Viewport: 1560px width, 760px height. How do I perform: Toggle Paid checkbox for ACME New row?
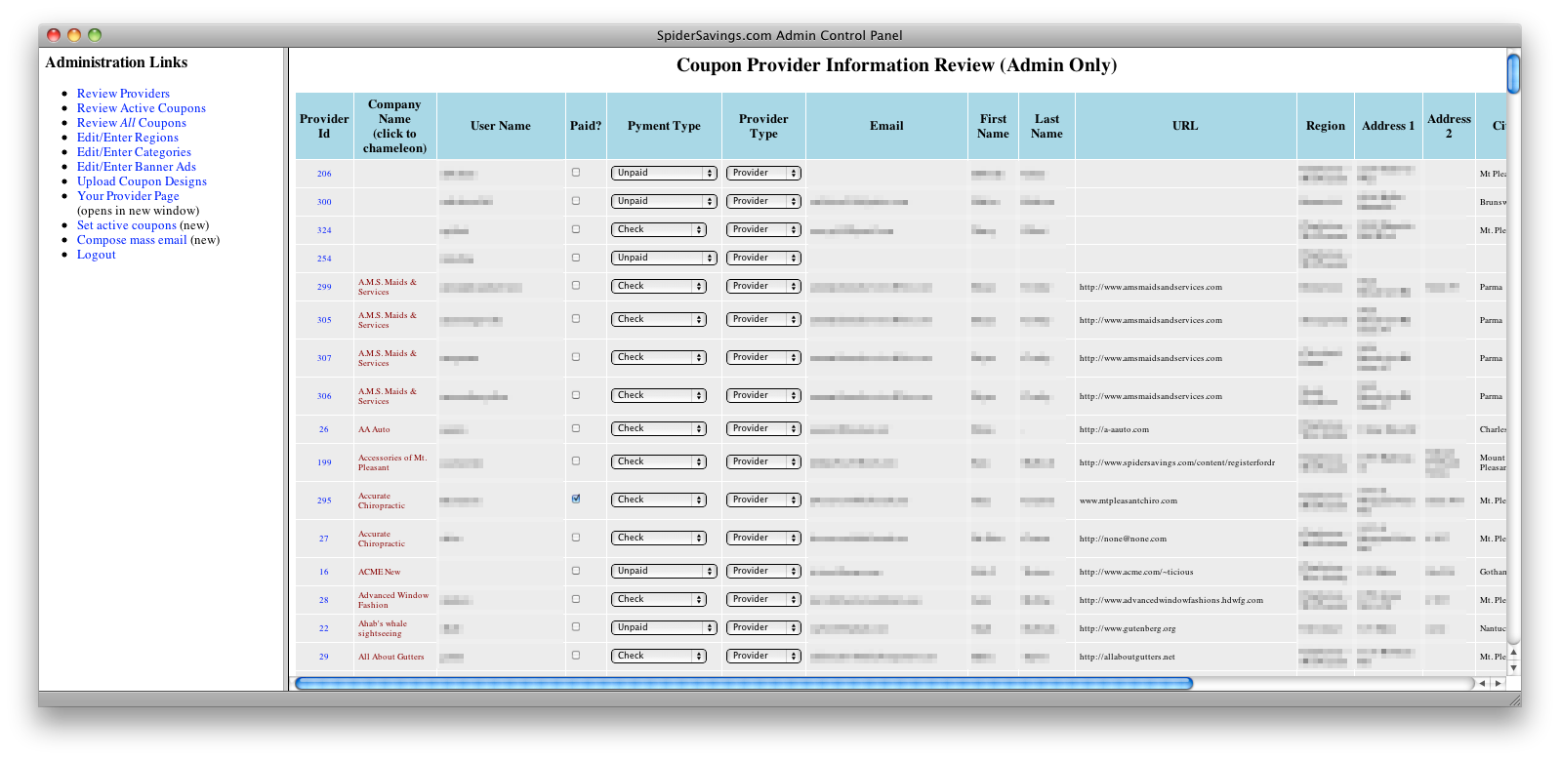[576, 571]
